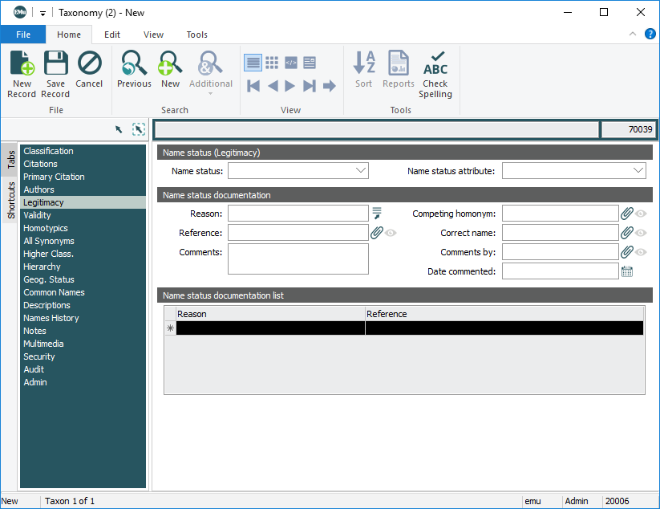
Task: Click the paperclip attach icon beside Reference
Action: click(x=377, y=233)
